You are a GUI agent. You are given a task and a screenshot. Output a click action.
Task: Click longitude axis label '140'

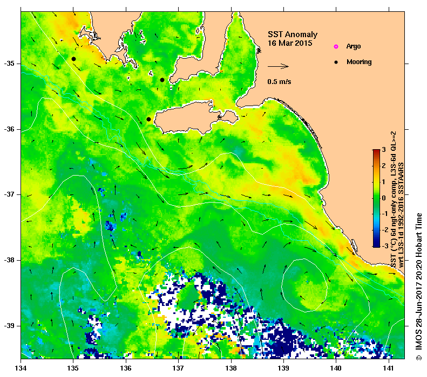coord(336,368)
